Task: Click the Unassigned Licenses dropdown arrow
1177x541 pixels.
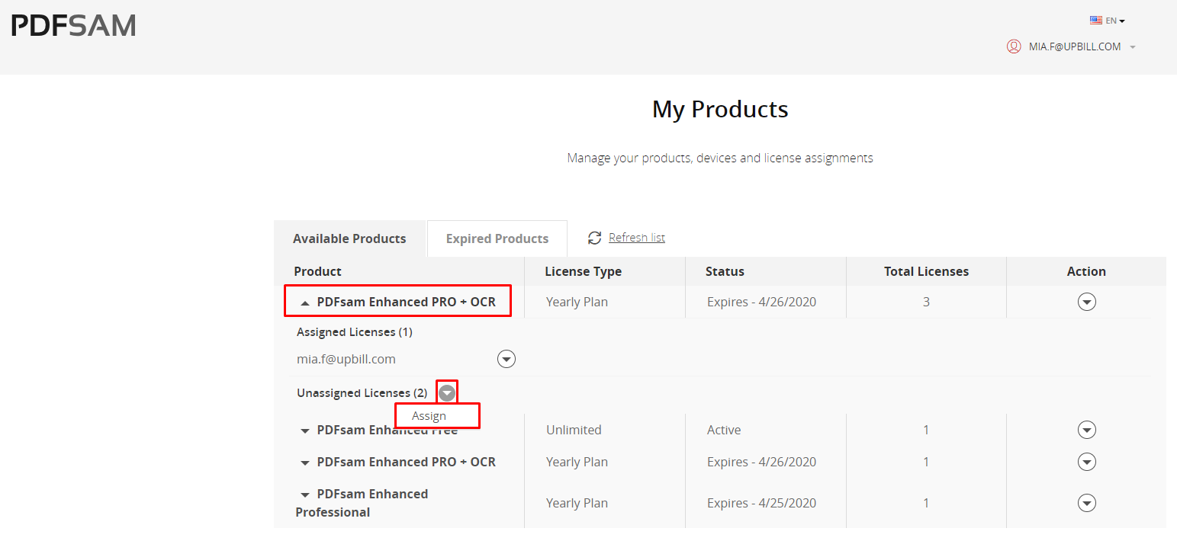Action: point(447,392)
